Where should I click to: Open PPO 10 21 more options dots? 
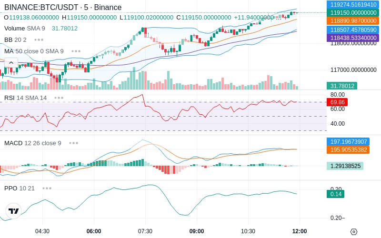(x=47, y=188)
